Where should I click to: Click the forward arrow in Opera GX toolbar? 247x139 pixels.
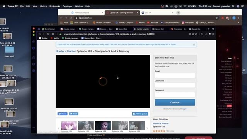[44, 34]
